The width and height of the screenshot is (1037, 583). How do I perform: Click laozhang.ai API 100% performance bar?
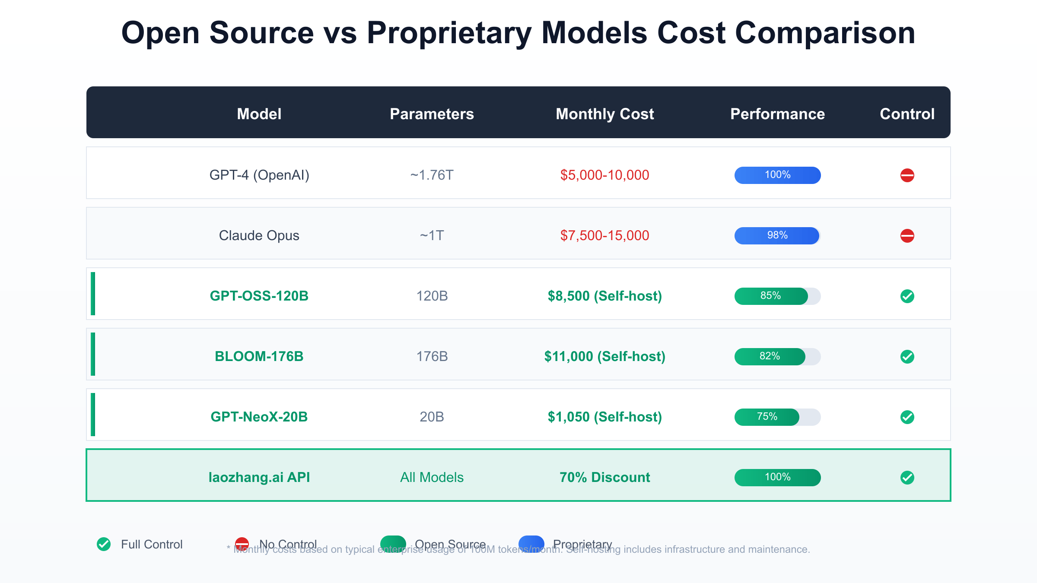[778, 478]
